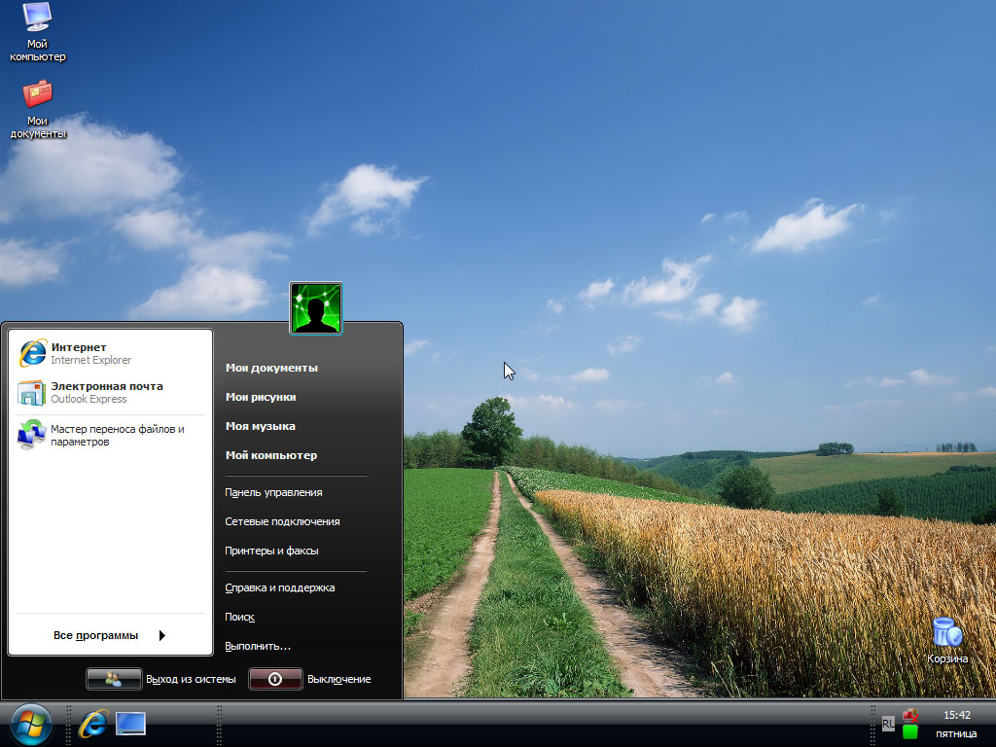The height and width of the screenshot is (747, 996).
Task: Click Internet Explorer quick launch icon
Action: [x=93, y=723]
